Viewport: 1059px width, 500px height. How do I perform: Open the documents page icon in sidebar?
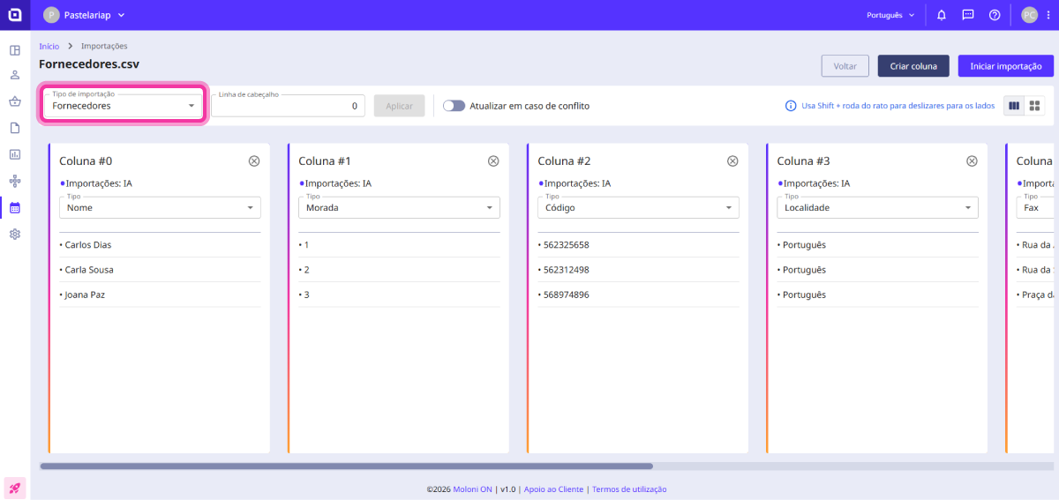(x=15, y=128)
